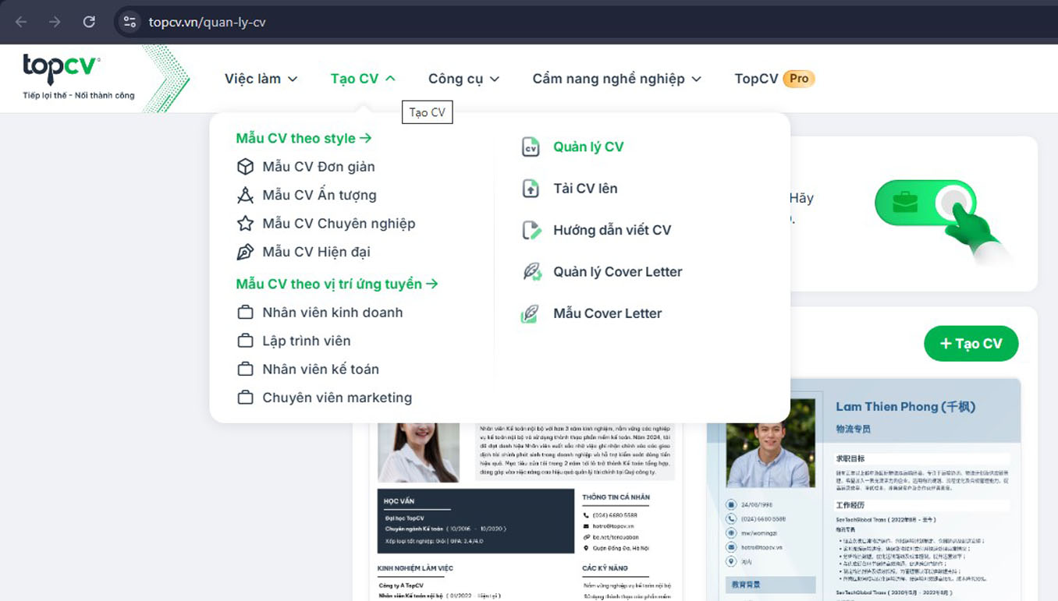Click the chevron next to Việc làm
The width and height of the screenshot is (1058, 601).
pyautogui.click(x=293, y=79)
